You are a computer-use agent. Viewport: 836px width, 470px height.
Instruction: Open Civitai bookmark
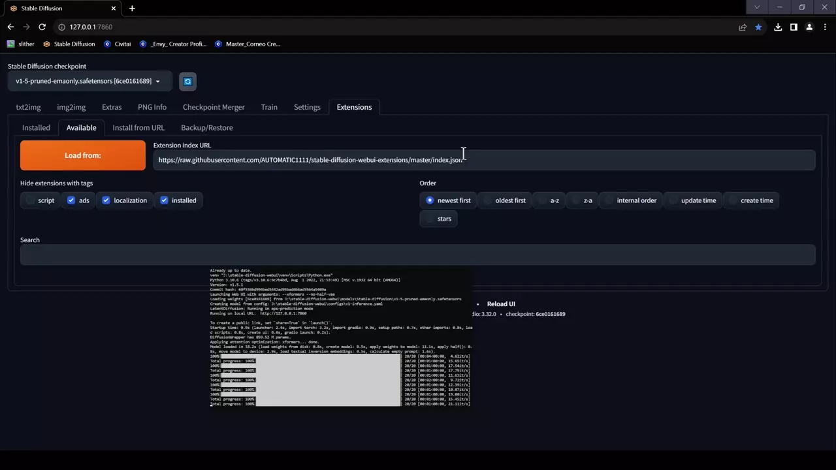[x=118, y=44]
